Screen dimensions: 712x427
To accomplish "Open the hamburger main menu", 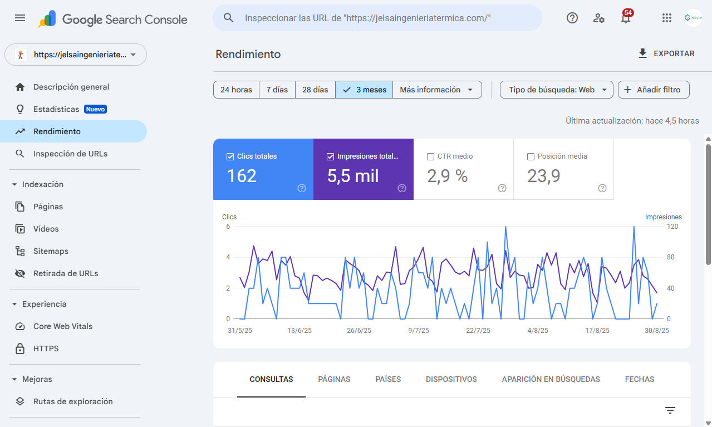I will [x=20, y=18].
